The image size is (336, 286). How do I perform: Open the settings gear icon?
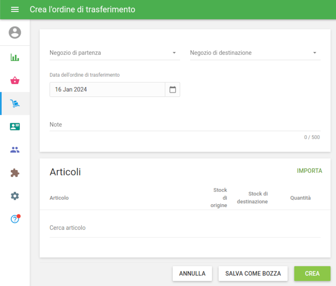point(15,196)
